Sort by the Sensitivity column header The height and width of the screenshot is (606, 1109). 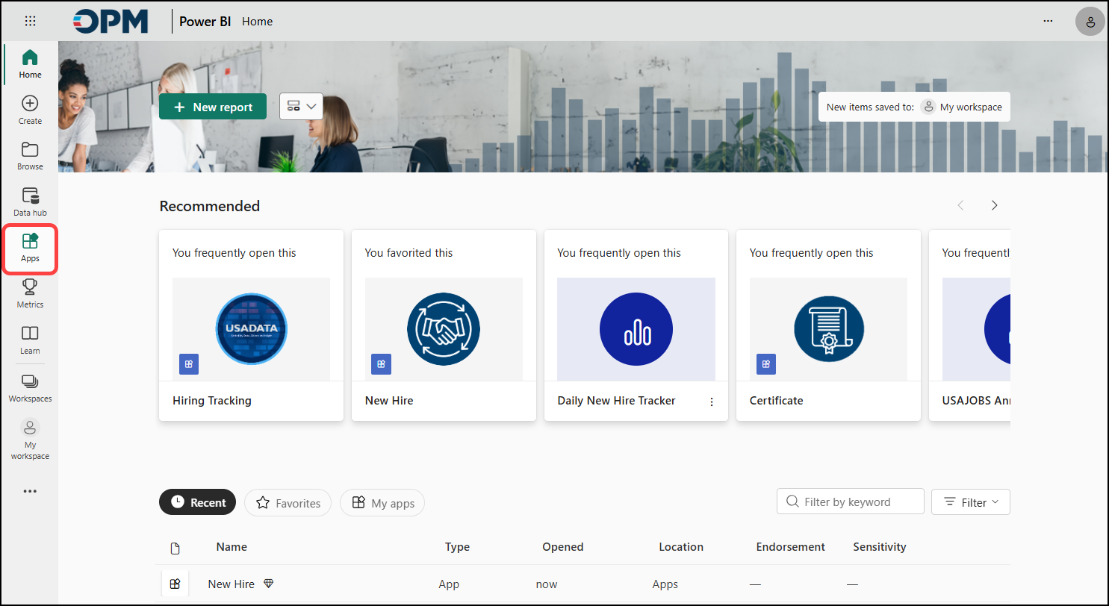(x=880, y=547)
